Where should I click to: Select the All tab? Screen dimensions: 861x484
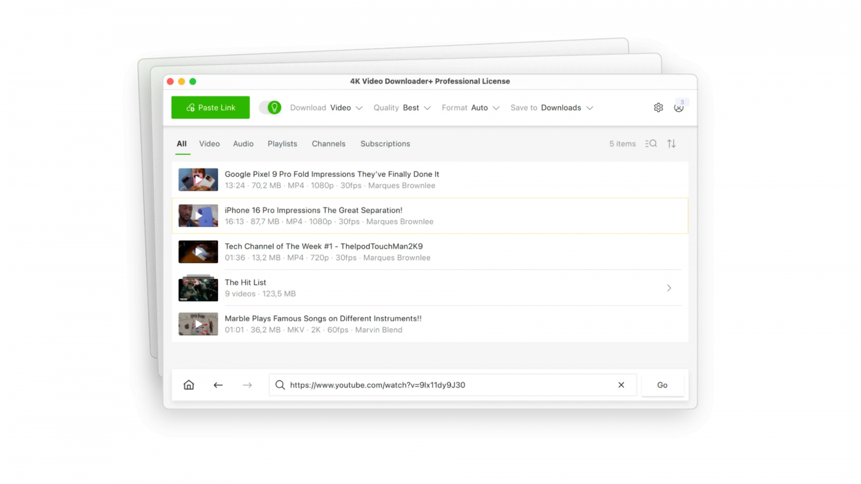(182, 144)
